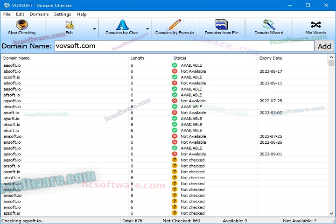Click the Domain Name input field
This screenshot has height=224, width=336.
[x=184, y=46]
